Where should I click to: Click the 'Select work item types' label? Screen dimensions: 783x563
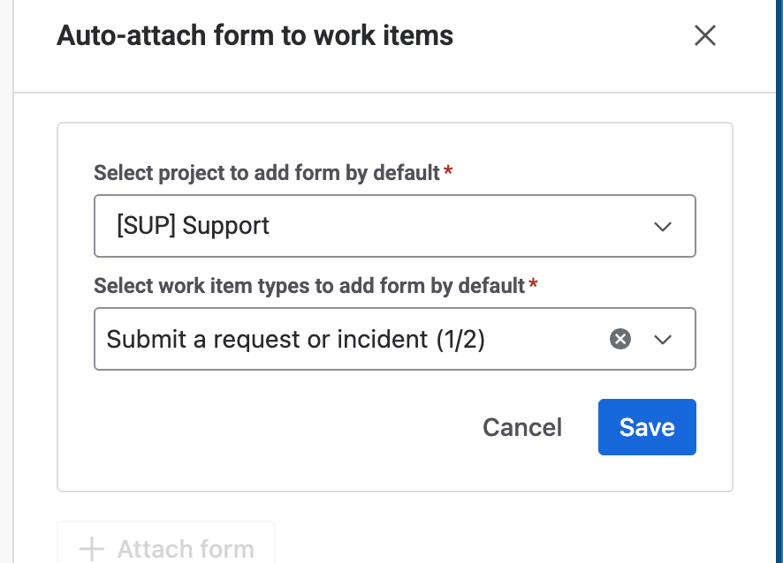309,286
